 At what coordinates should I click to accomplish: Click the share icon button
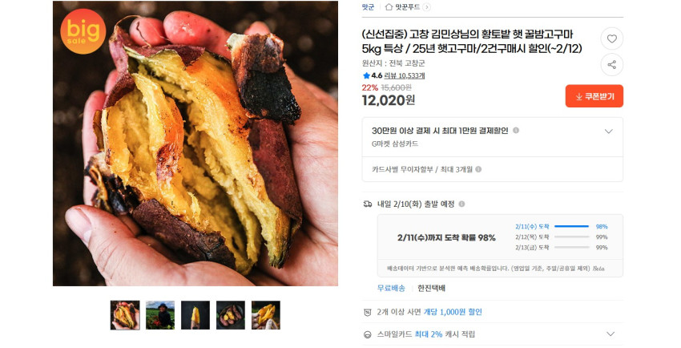(x=611, y=65)
